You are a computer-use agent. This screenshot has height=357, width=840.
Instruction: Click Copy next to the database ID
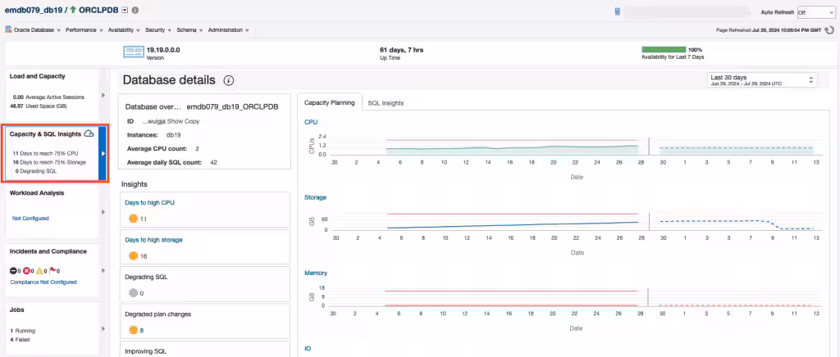pyautogui.click(x=192, y=121)
